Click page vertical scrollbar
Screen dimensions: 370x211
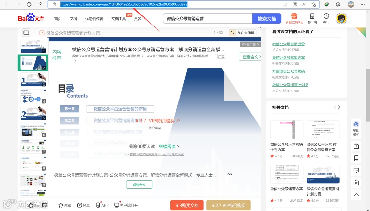(x=368, y=96)
